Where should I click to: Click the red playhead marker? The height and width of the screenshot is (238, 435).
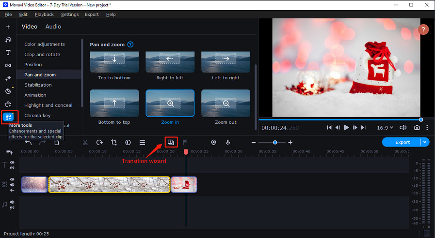click(186, 152)
